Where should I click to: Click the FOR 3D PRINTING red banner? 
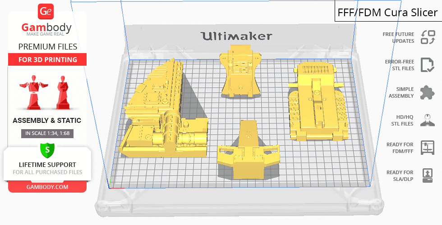click(x=47, y=59)
